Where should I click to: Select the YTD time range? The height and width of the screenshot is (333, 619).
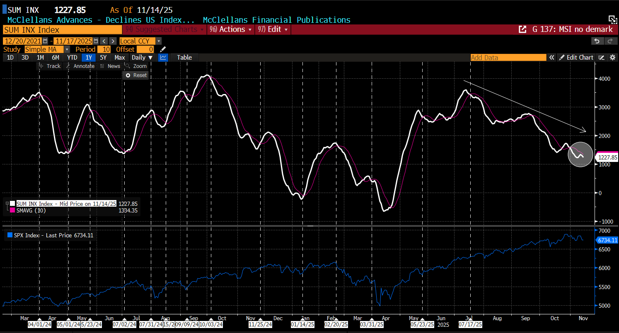(72, 58)
